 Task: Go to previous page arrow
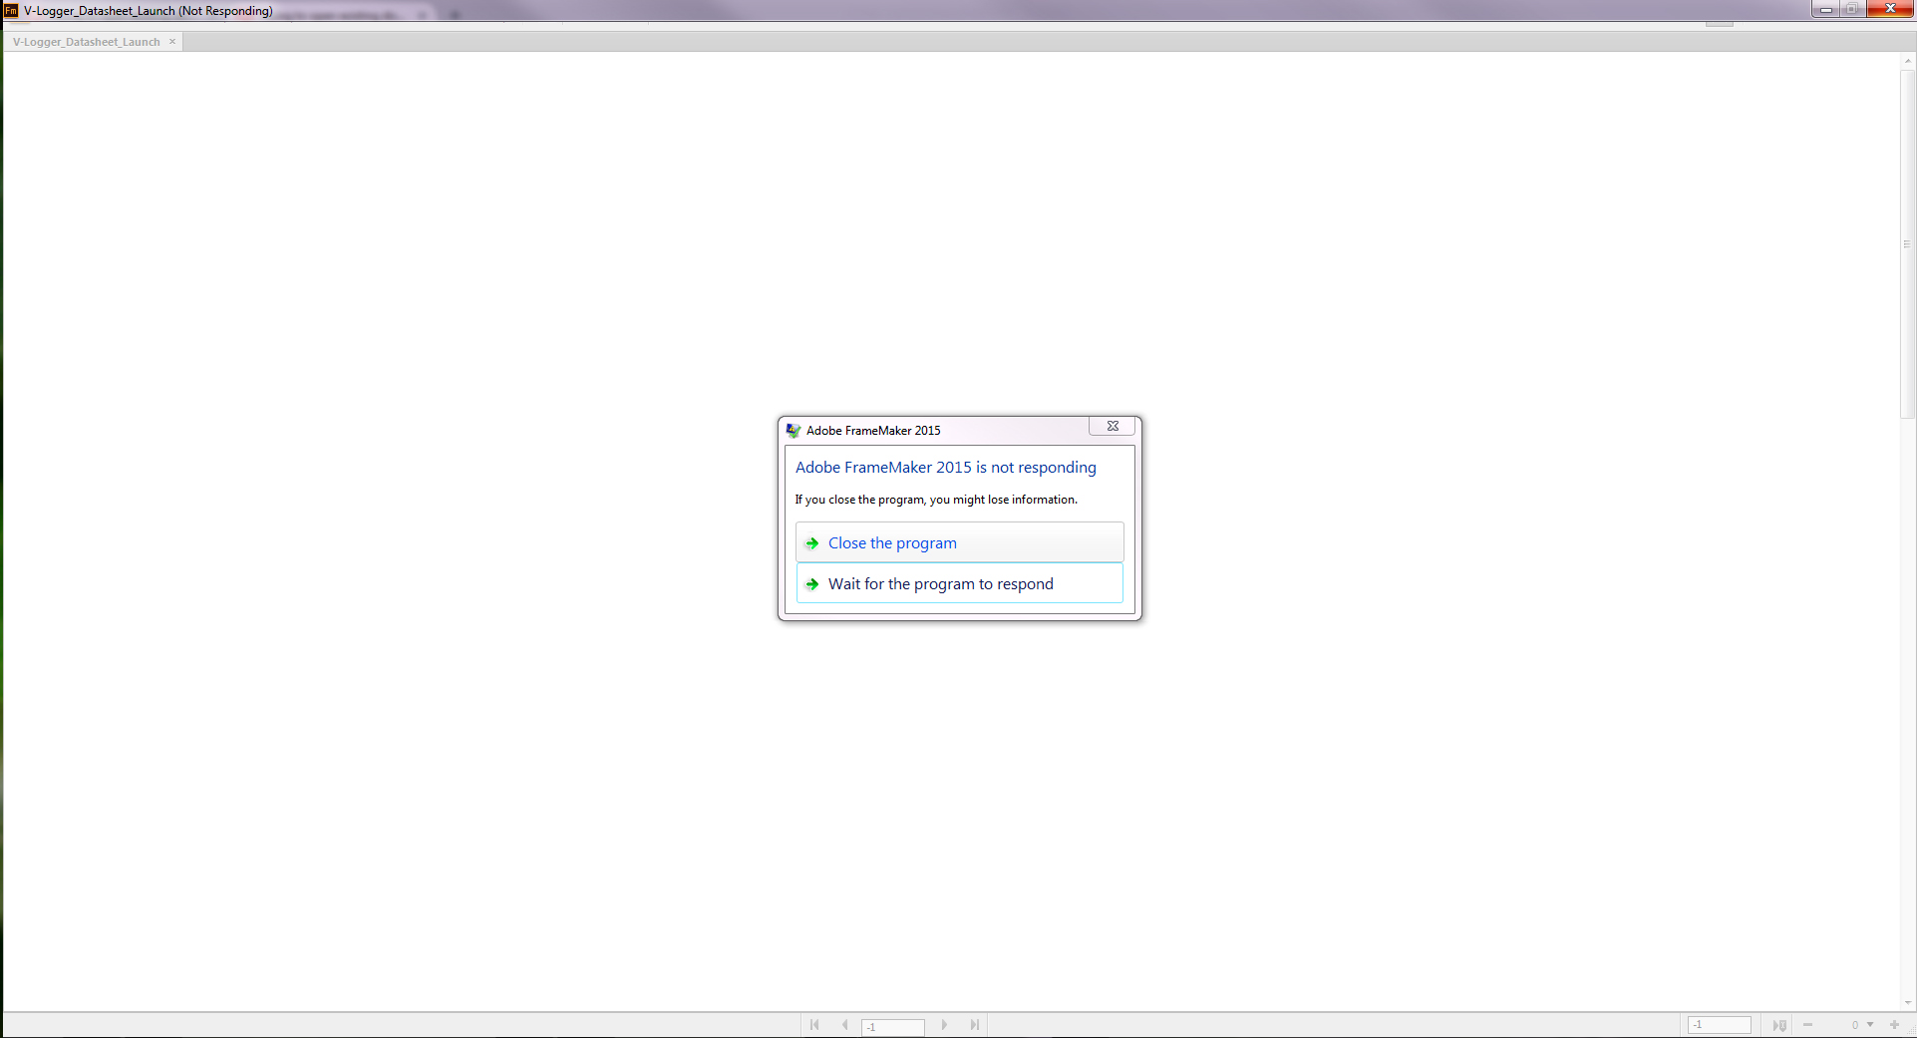(x=844, y=1025)
